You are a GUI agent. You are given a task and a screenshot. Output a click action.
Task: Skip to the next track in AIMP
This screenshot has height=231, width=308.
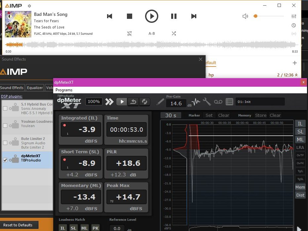[194, 16]
